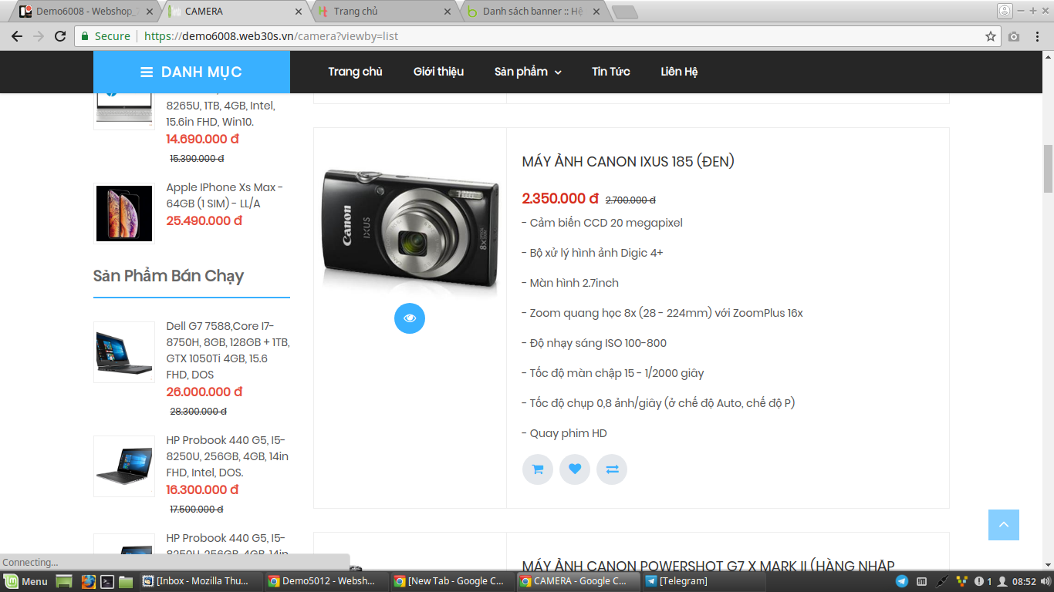Open HP Probook 440 G5 priced 16.300.000 đ
Screen dimensions: 1054x592
pos(227,456)
